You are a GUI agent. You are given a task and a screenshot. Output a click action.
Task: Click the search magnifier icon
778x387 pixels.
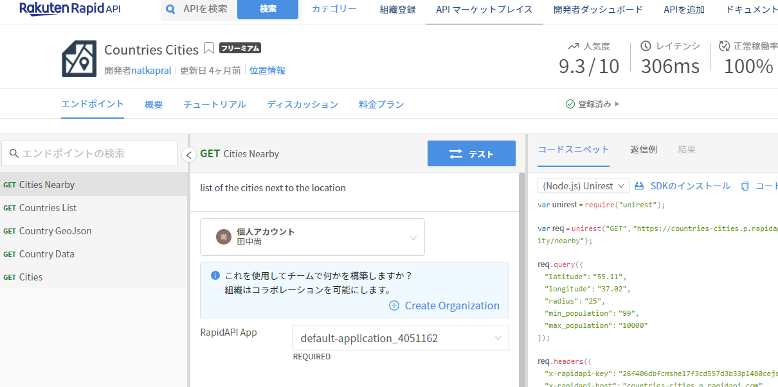click(170, 10)
